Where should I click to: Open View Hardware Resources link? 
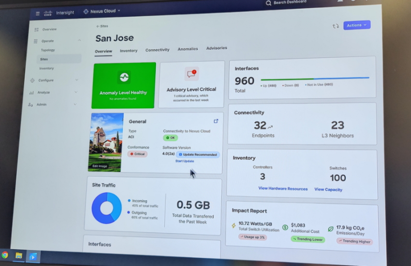[283, 188]
